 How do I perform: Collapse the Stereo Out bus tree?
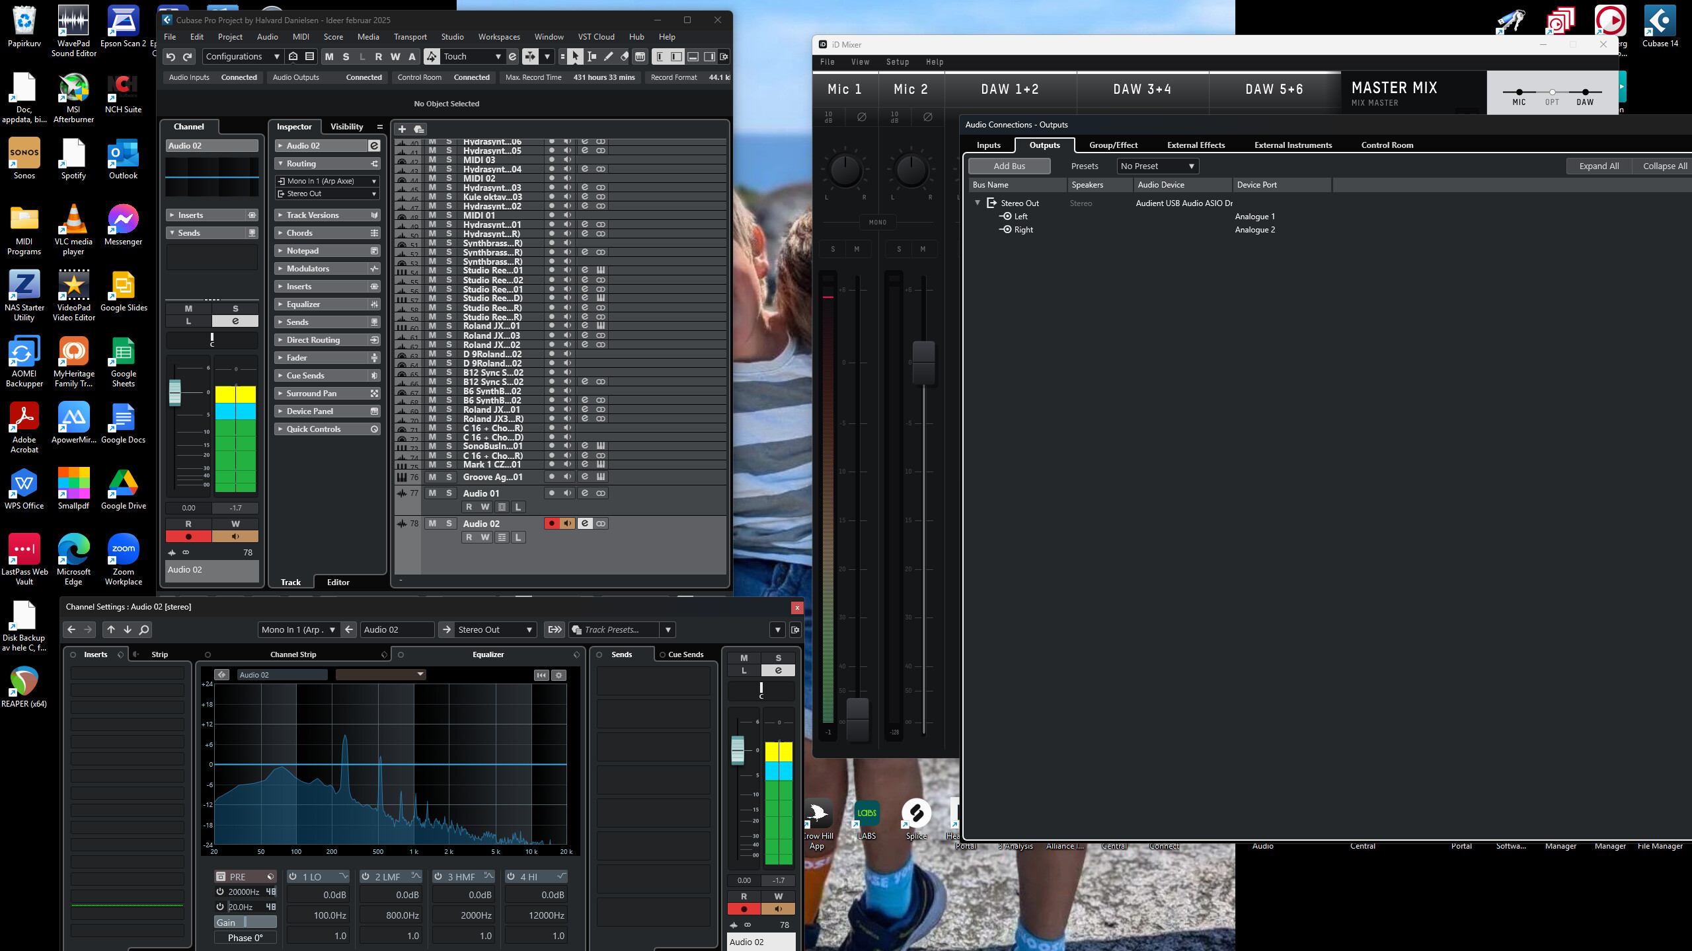[x=978, y=203]
